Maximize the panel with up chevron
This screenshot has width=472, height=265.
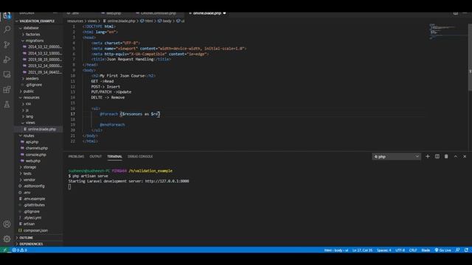click(x=456, y=157)
